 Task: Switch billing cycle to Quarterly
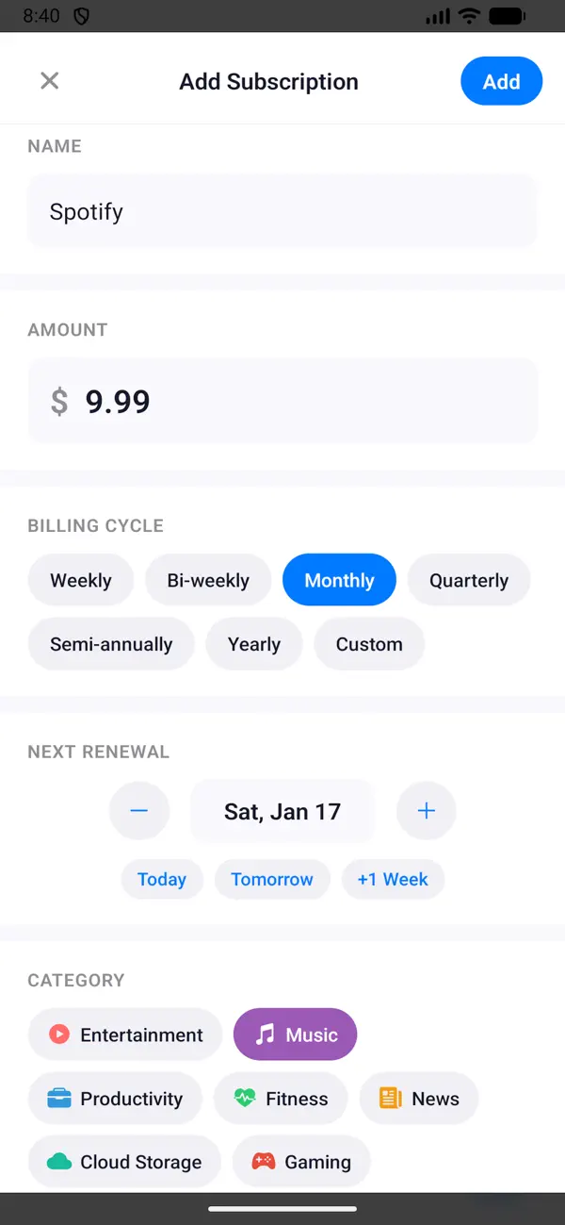469,579
